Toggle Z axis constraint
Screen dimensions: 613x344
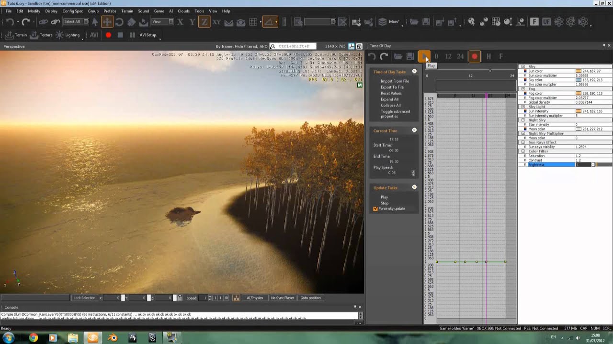pos(204,22)
